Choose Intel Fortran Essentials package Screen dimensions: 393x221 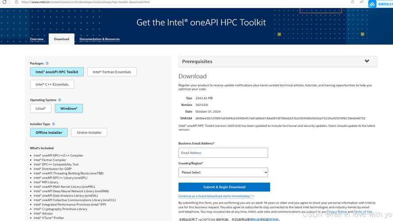(112, 72)
